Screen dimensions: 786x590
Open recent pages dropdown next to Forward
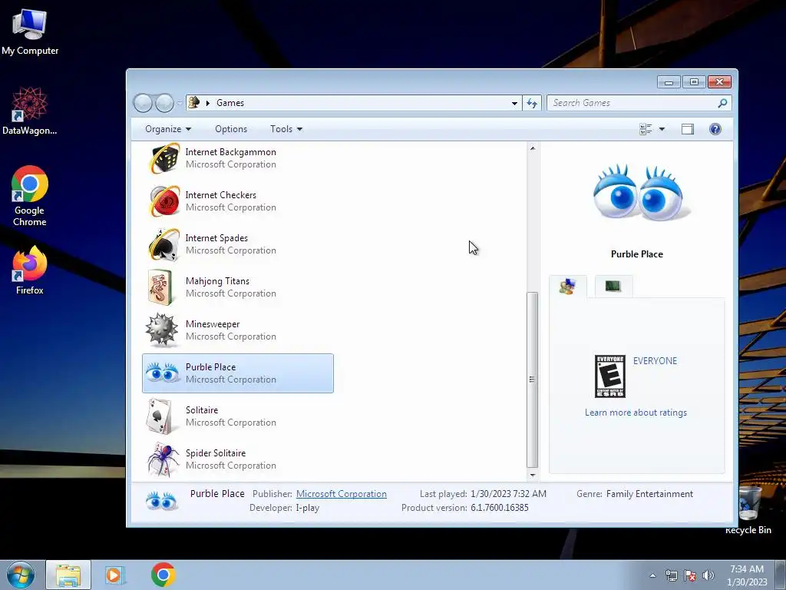pos(180,104)
